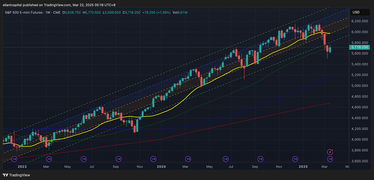Click the 5,400.000 price axis label
The width and height of the screenshot is (374, 180).
coord(360,64)
